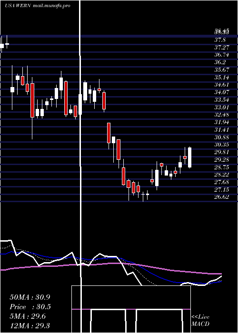Click the 36.2 price axis label
The image size is (238, 333).
pyautogui.click(x=220, y=62)
